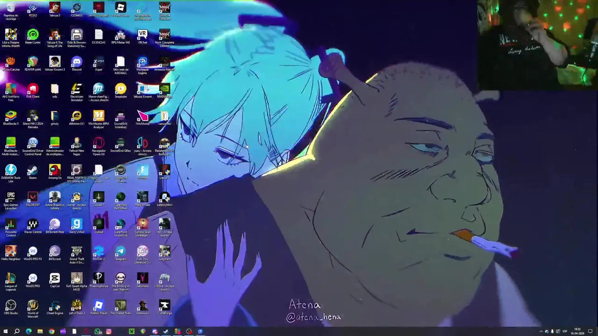Open the VRChat desktop shortcut
The height and width of the screenshot is (336, 598).
pyautogui.click(x=142, y=37)
